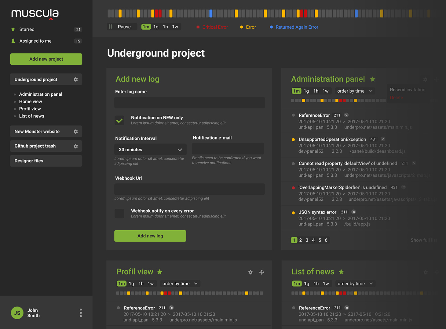
Task: Open New Monster website settings gear
Action: (76, 132)
